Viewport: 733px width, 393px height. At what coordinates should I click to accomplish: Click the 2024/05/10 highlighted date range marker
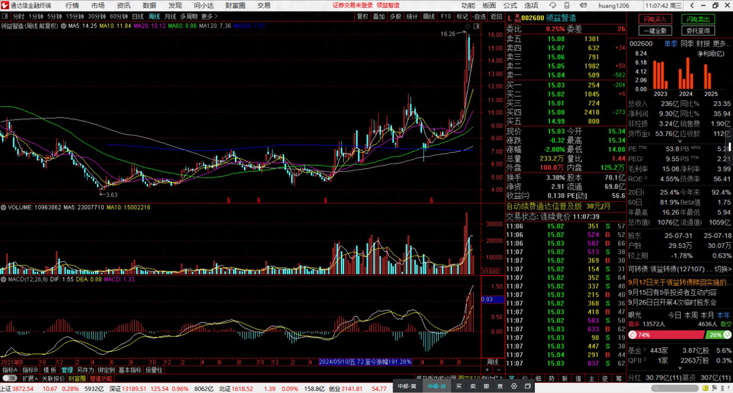[x=365, y=362]
